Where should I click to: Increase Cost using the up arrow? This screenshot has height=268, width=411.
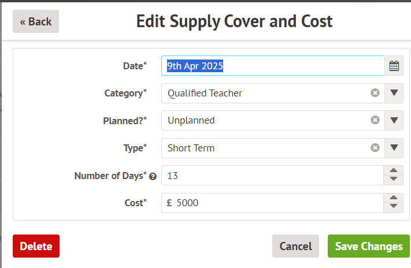pos(394,198)
